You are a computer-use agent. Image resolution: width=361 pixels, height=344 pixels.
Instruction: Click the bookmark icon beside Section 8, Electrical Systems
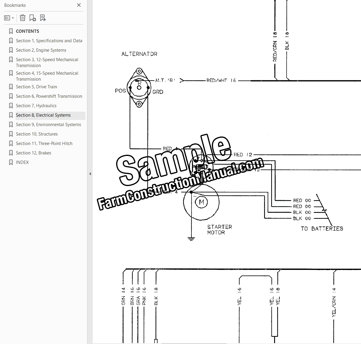coord(11,115)
